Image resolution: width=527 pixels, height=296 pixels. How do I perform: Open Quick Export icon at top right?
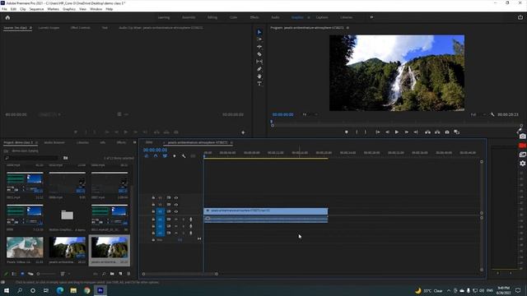(x=520, y=17)
